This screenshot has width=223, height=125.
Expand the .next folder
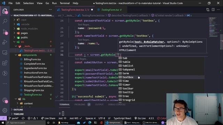click(32, 20)
